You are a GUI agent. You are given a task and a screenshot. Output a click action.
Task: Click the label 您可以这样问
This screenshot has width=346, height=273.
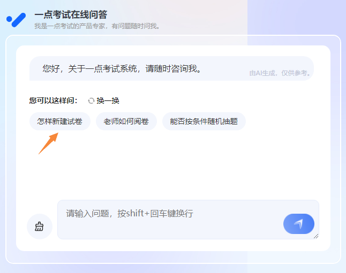(x=54, y=100)
